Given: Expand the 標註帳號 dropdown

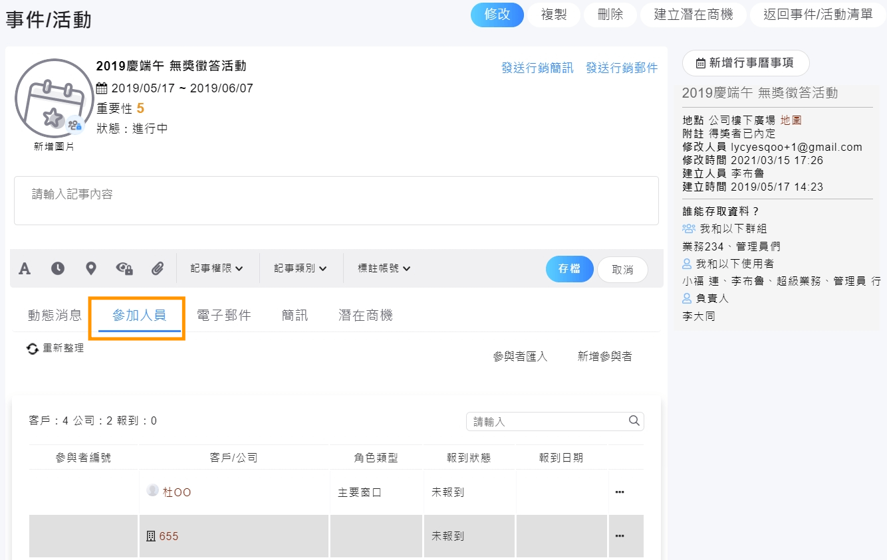Looking at the screenshot, I should [x=384, y=268].
